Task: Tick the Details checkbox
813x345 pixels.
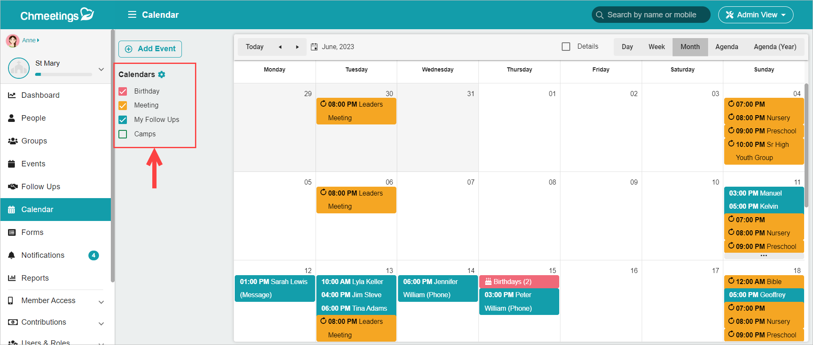Action: pyautogui.click(x=566, y=47)
